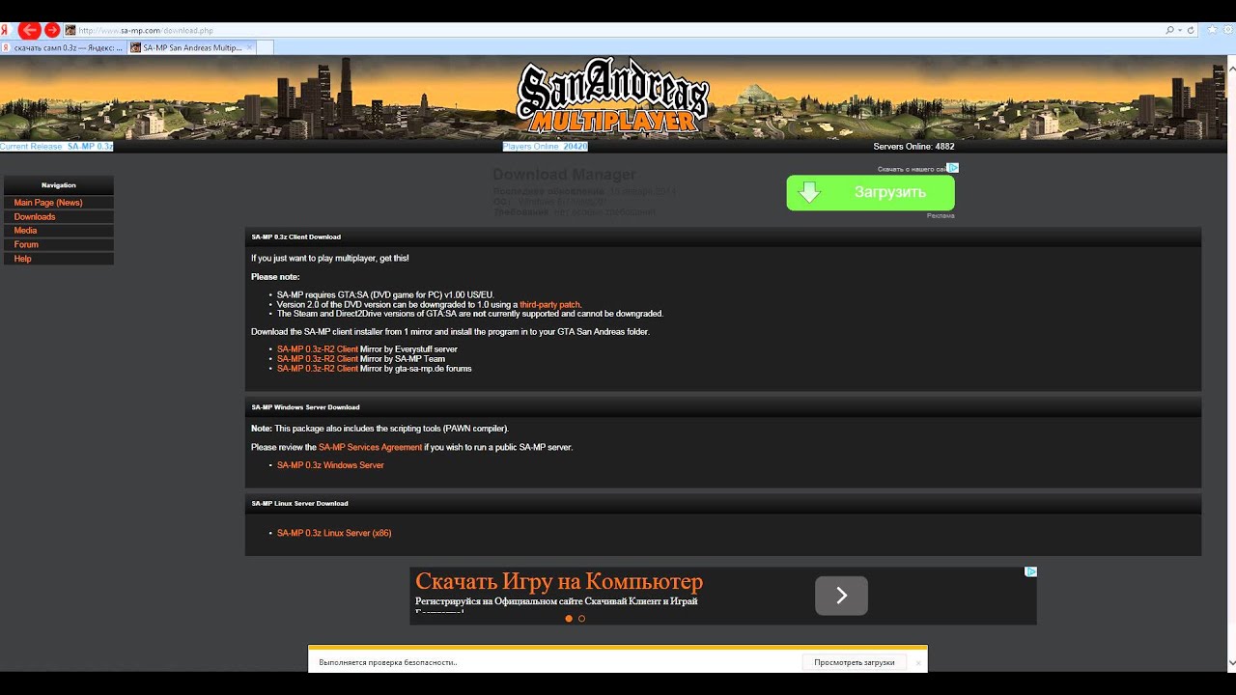The image size is (1236, 695).
Task: Click the site favicon in the address bar
Action: [x=70, y=30]
